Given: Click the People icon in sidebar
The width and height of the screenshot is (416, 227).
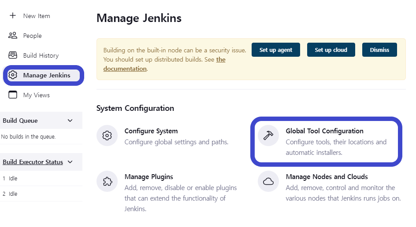Looking at the screenshot, I should pos(13,36).
